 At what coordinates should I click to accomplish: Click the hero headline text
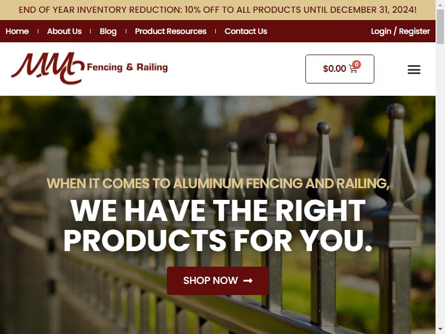click(217, 225)
